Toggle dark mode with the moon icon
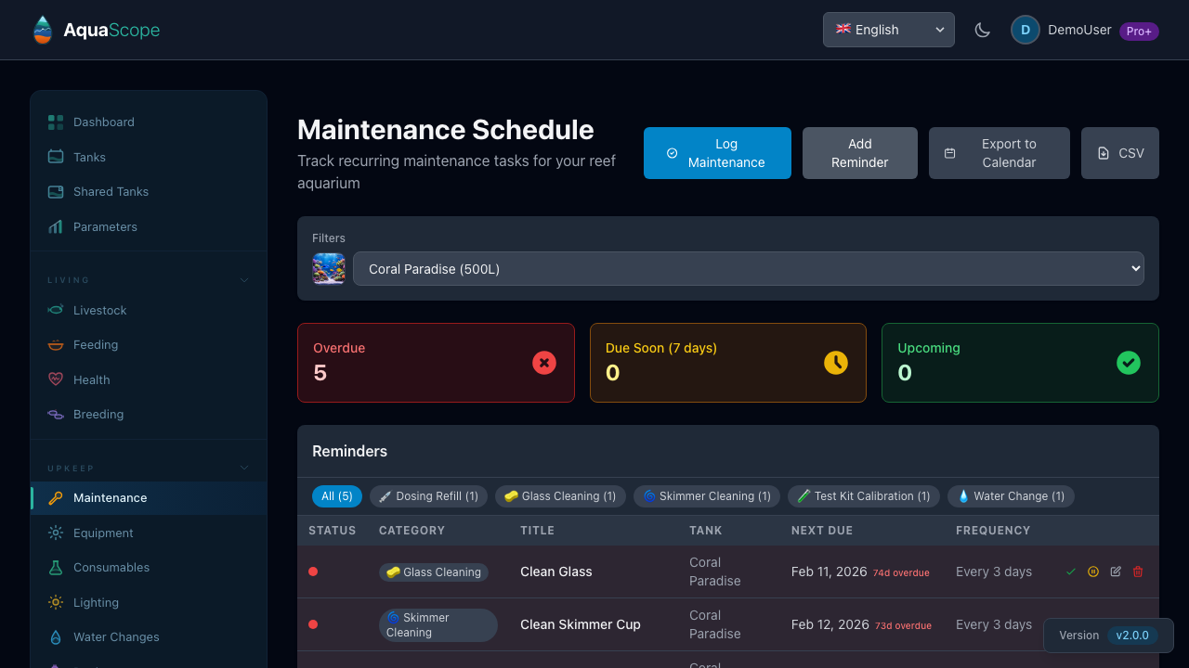Image resolution: width=1189 pixels, height=668 pixels. [982, 29]
